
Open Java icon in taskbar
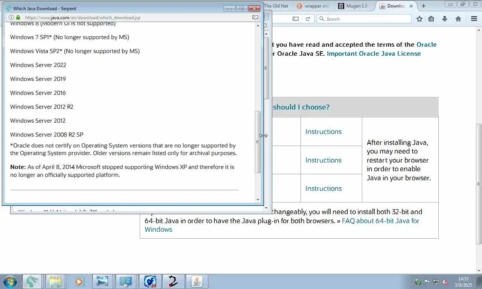coord(197,281)
